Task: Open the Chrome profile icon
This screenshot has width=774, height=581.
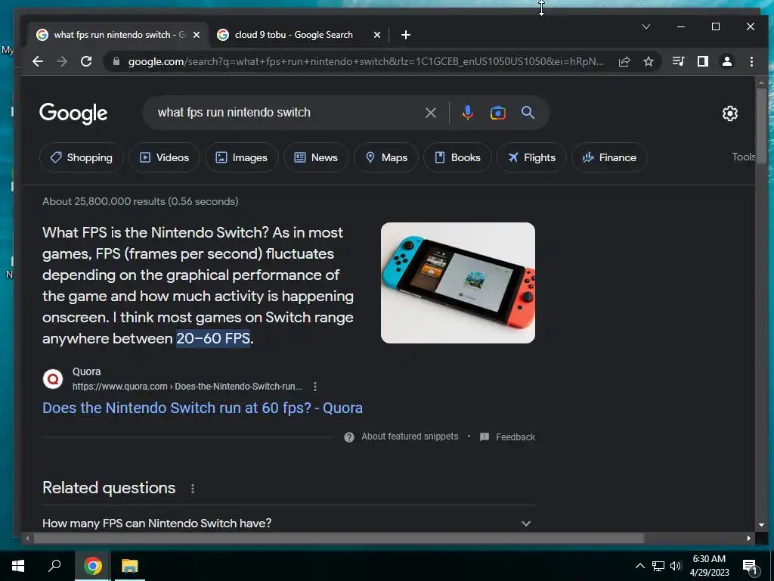Action: tap(727, 61)
